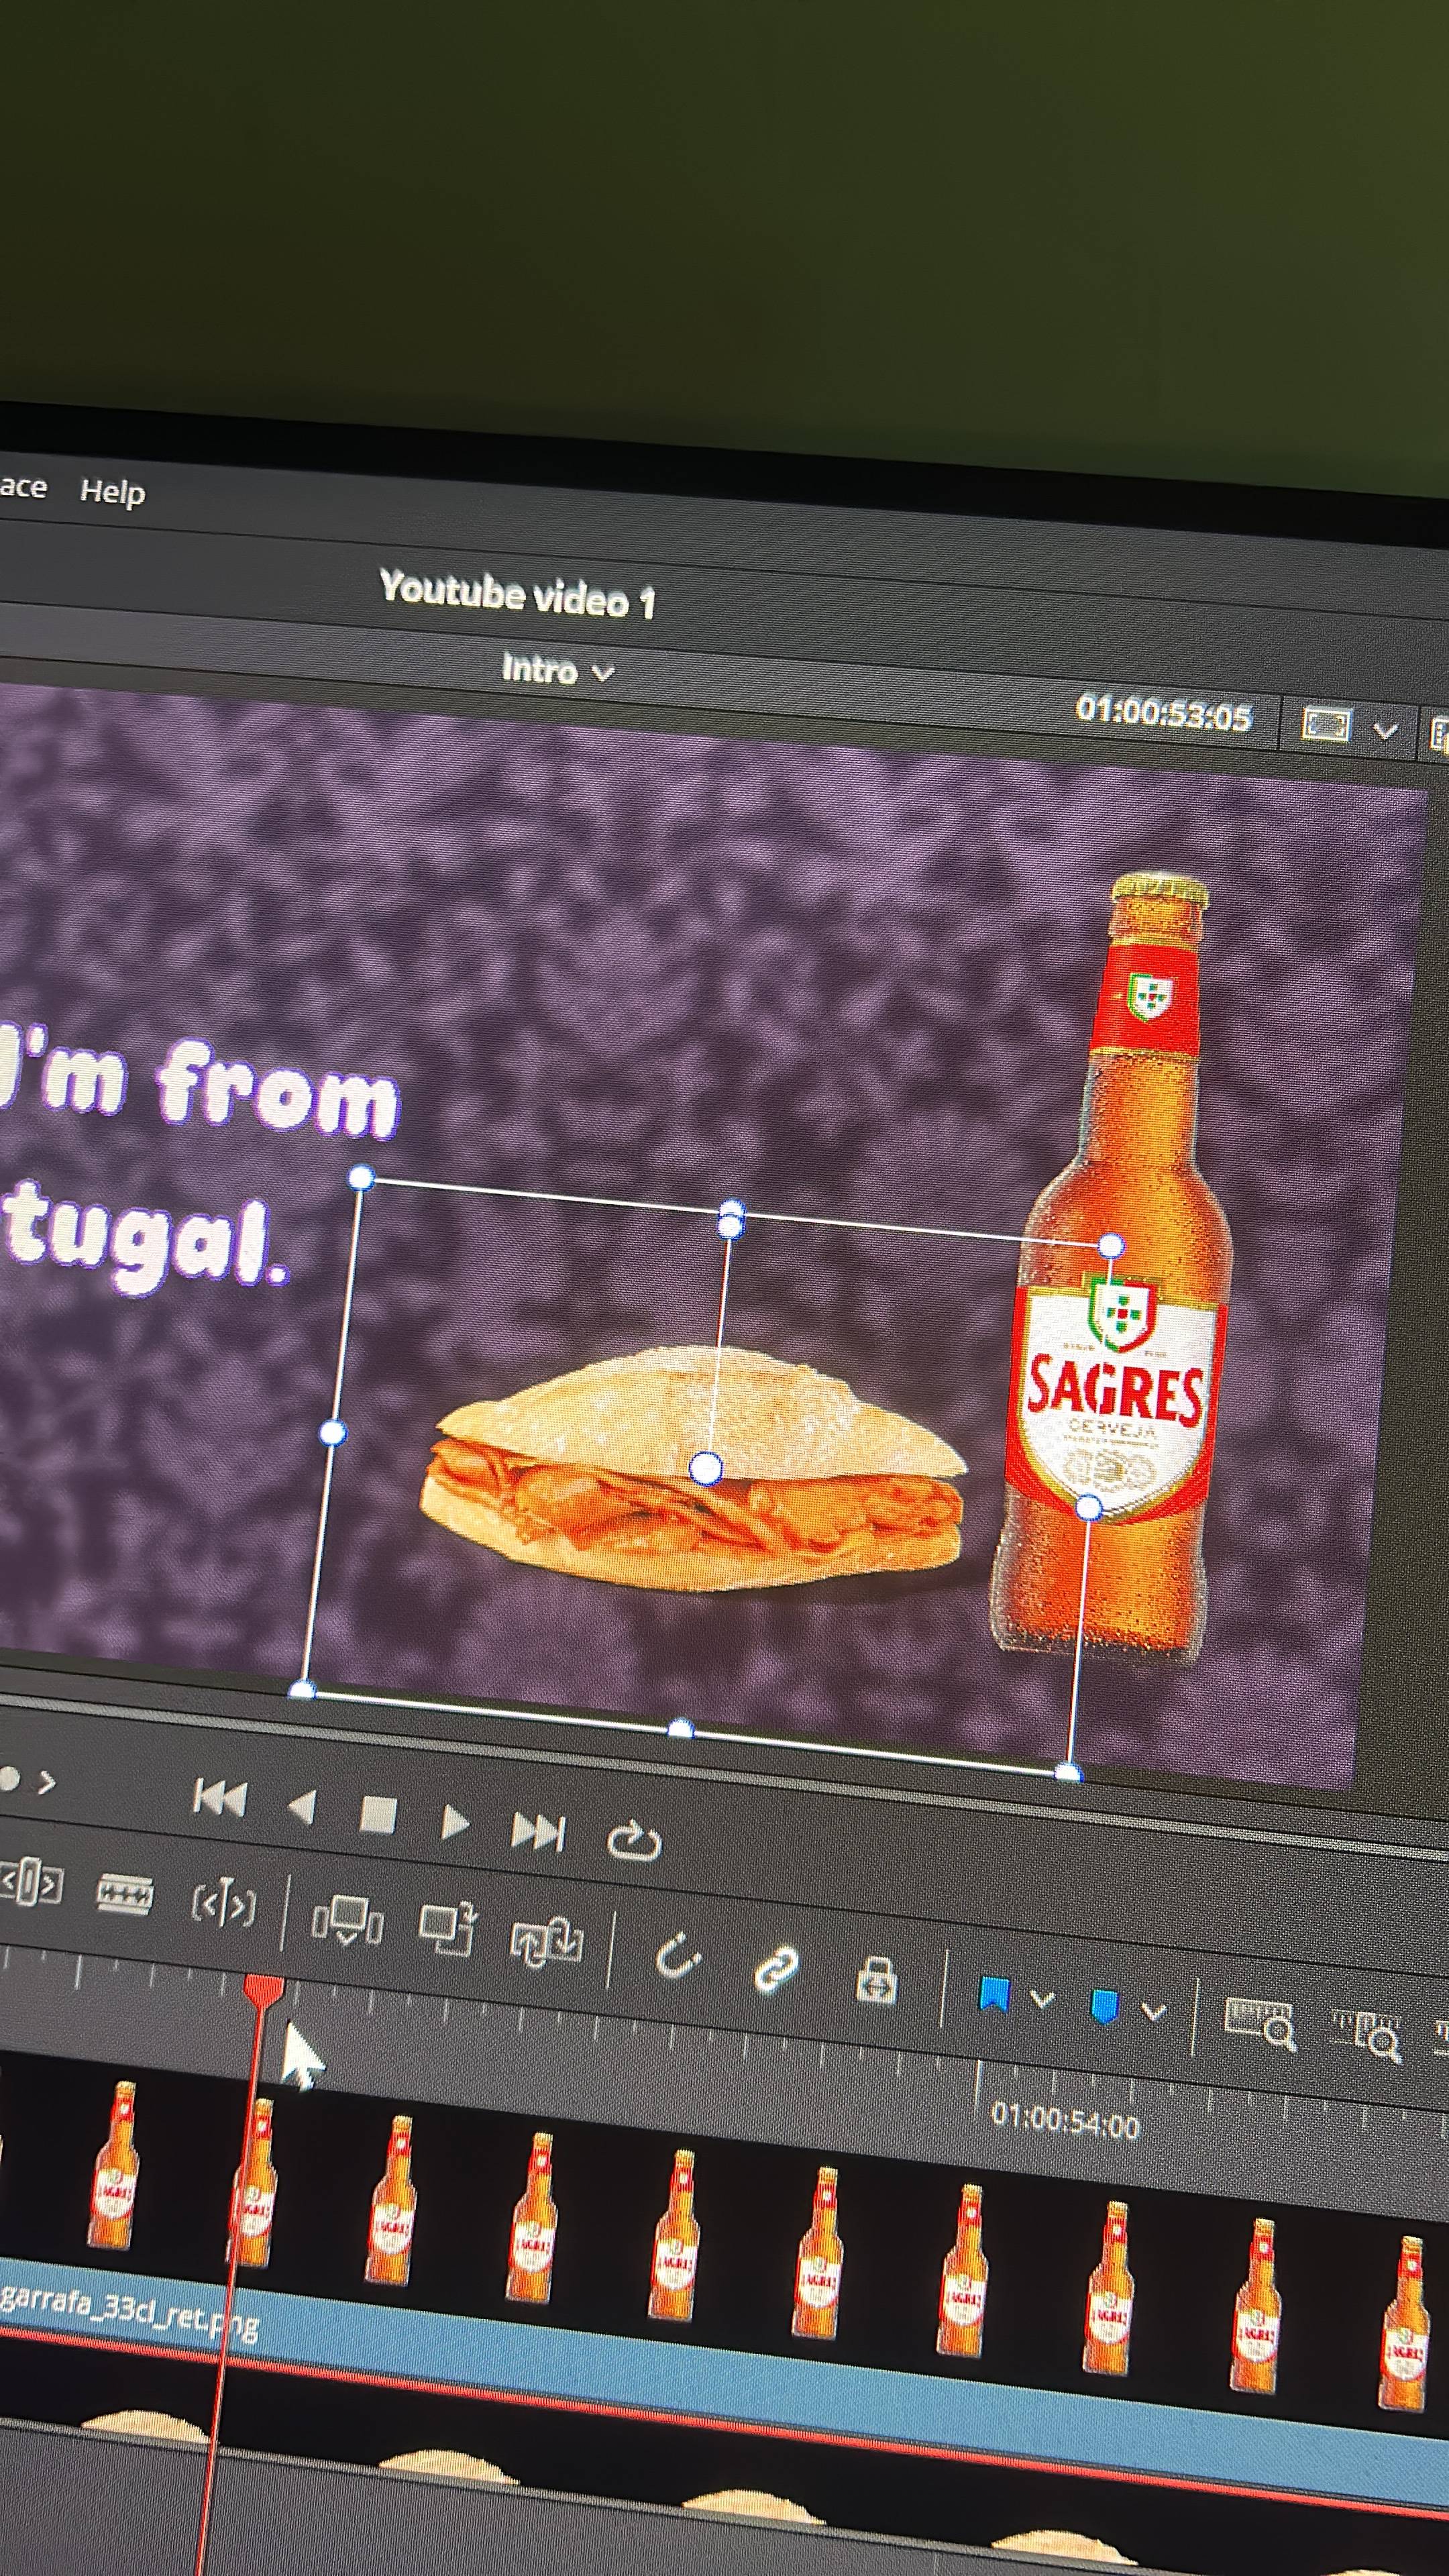
Task: Jump to the last frame
Action: tap(538, 1832)
